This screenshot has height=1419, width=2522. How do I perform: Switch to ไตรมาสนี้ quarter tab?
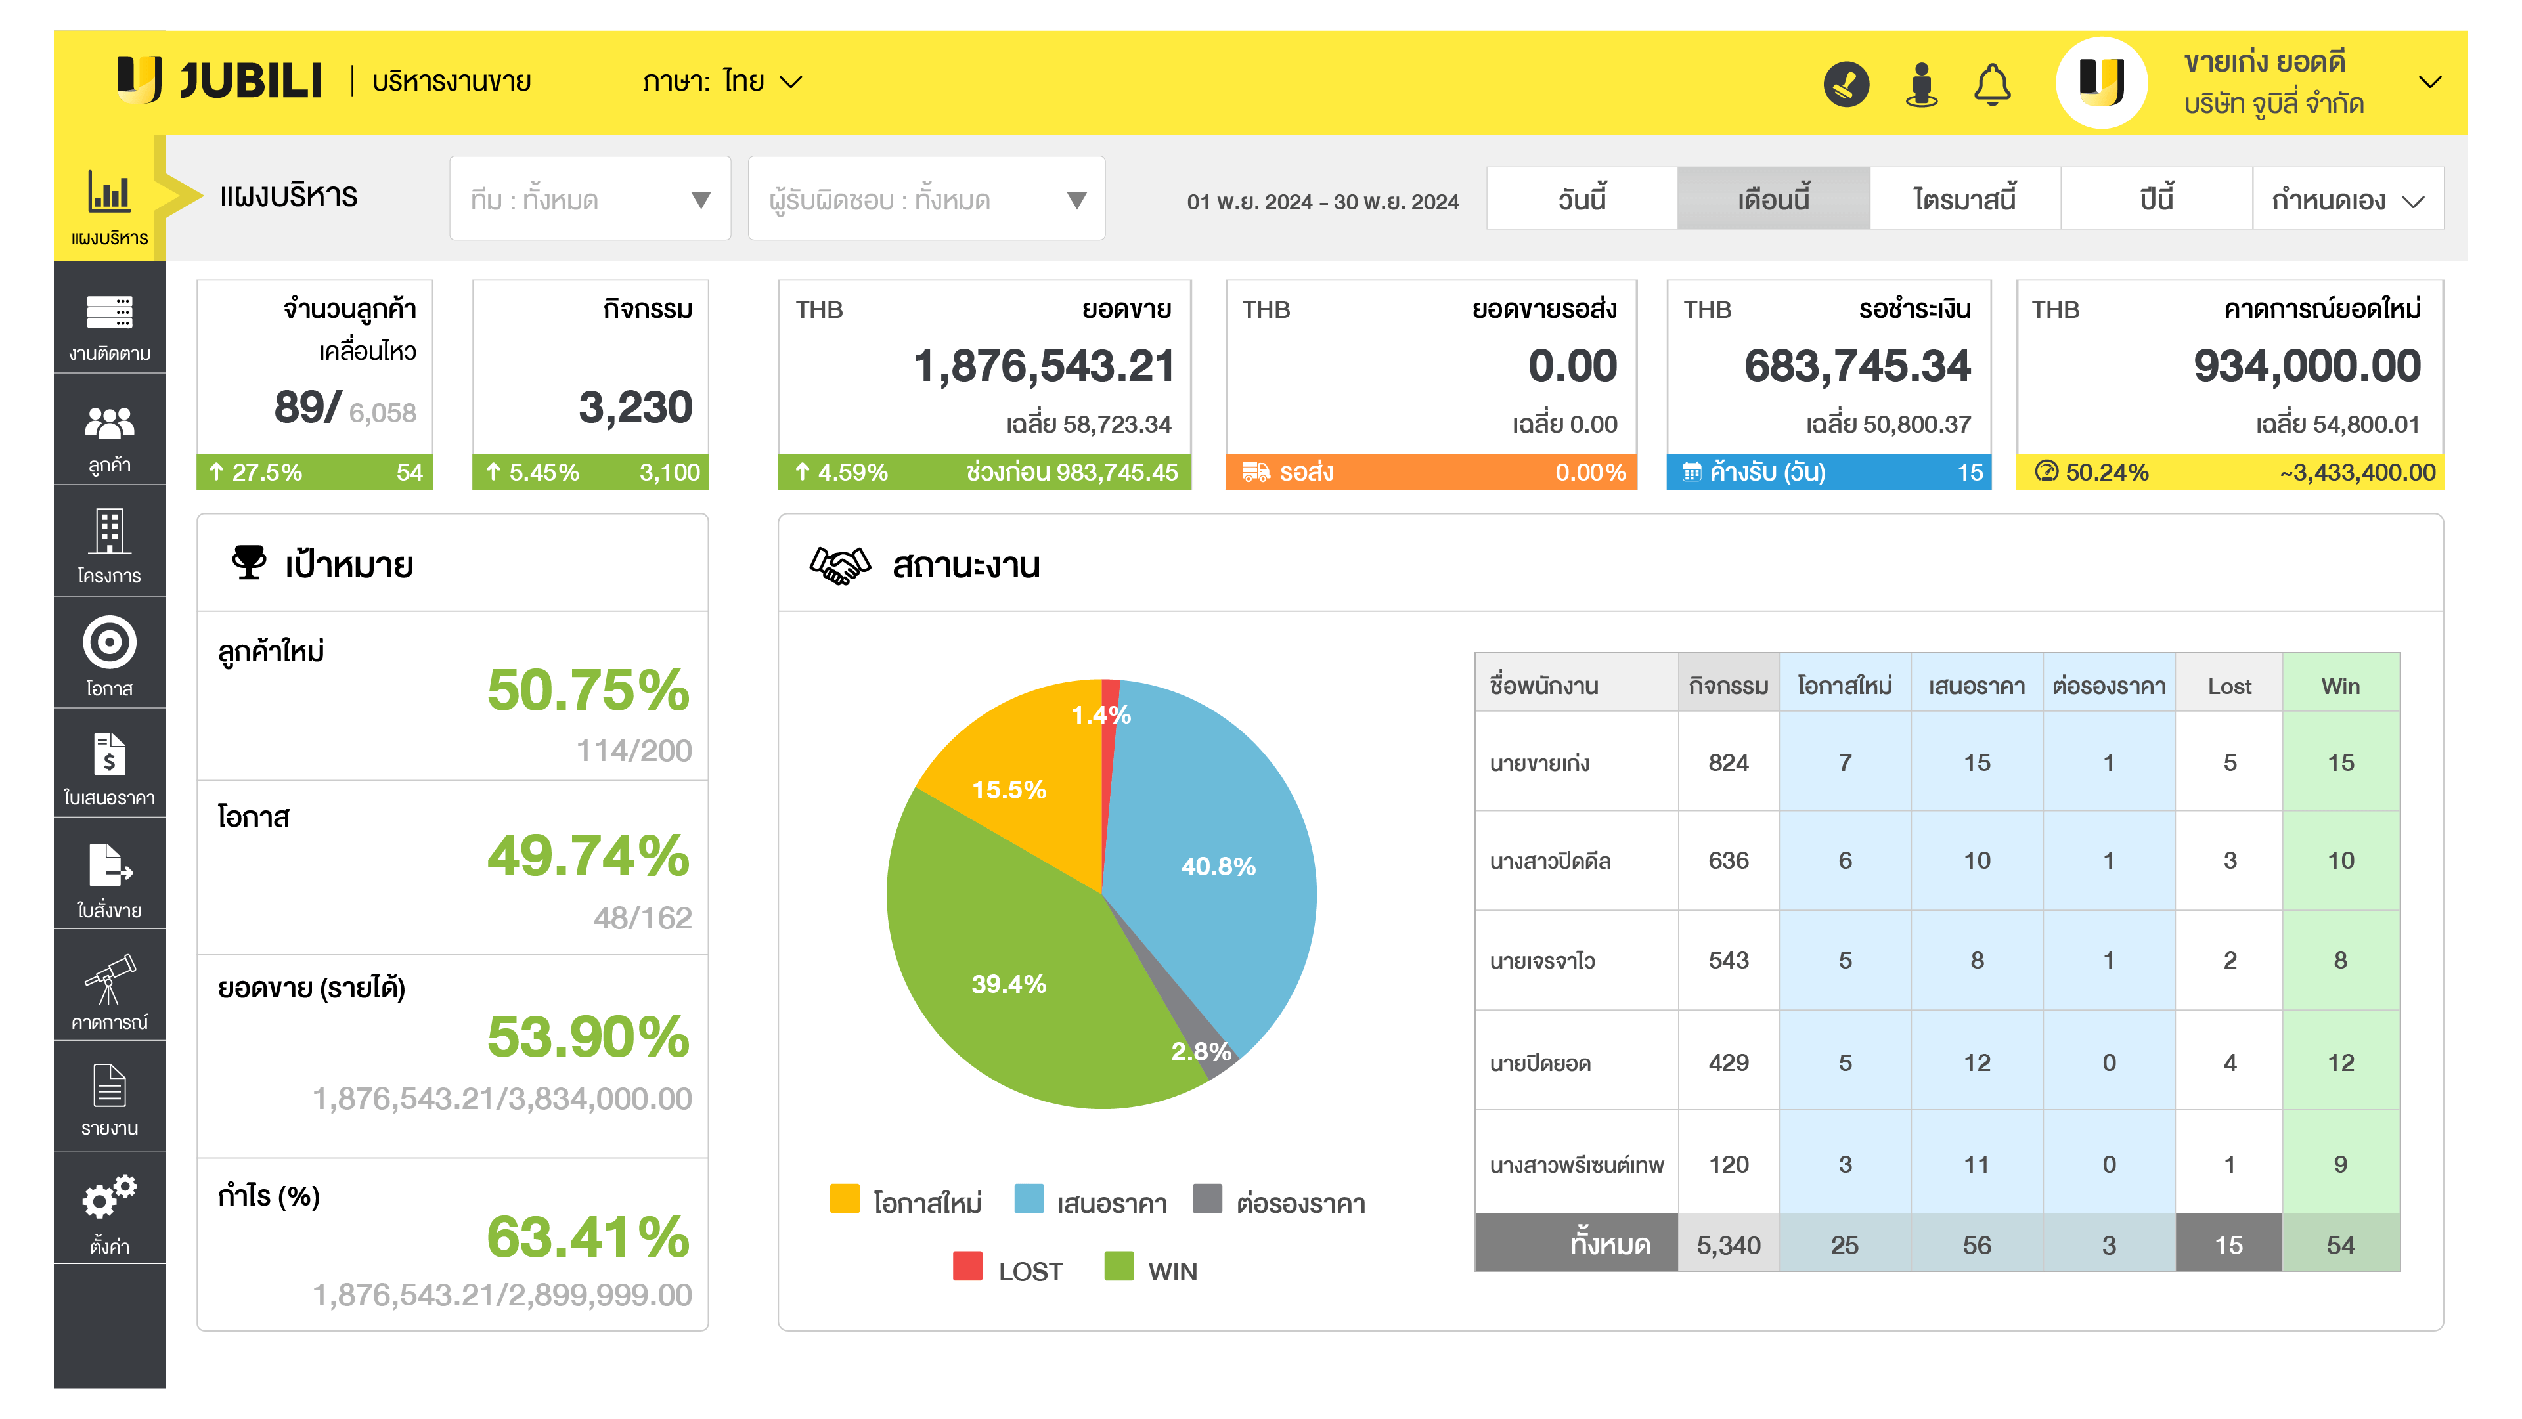(x=1965, y=200)
